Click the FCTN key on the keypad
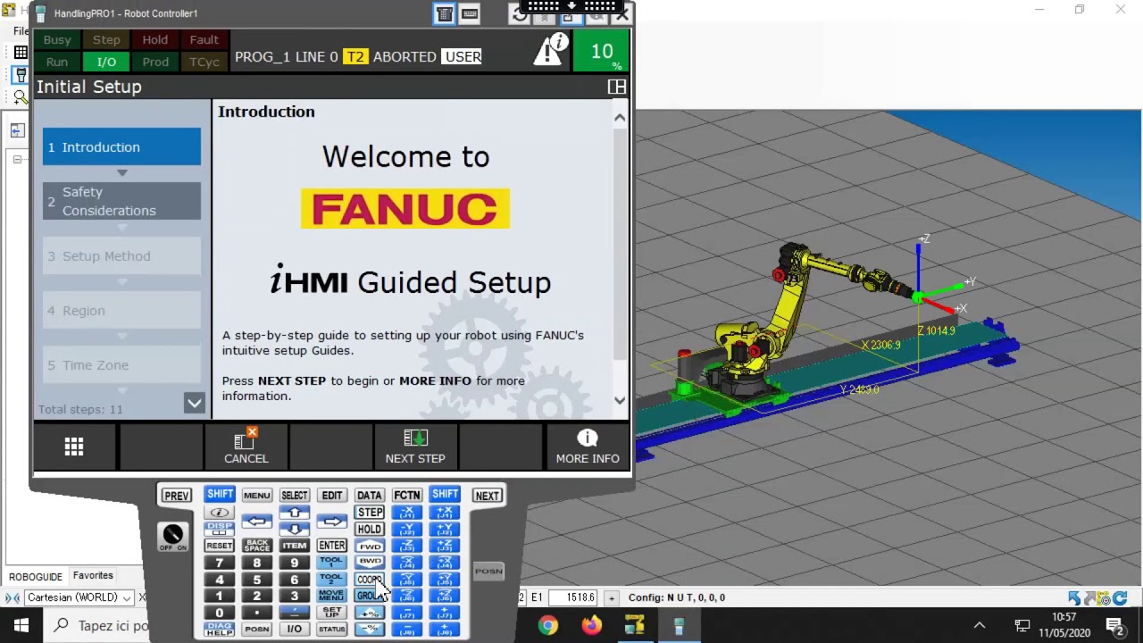 (406, 496)
